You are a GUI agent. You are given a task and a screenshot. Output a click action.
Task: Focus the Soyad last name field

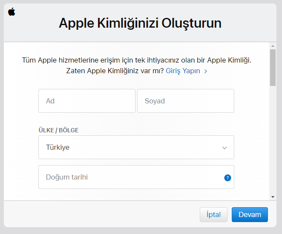click(x=185, y=101)
